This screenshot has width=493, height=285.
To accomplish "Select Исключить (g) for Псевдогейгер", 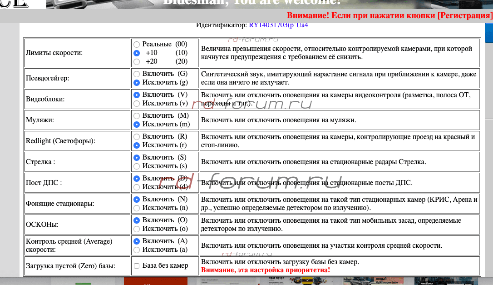I will (137, 83).
